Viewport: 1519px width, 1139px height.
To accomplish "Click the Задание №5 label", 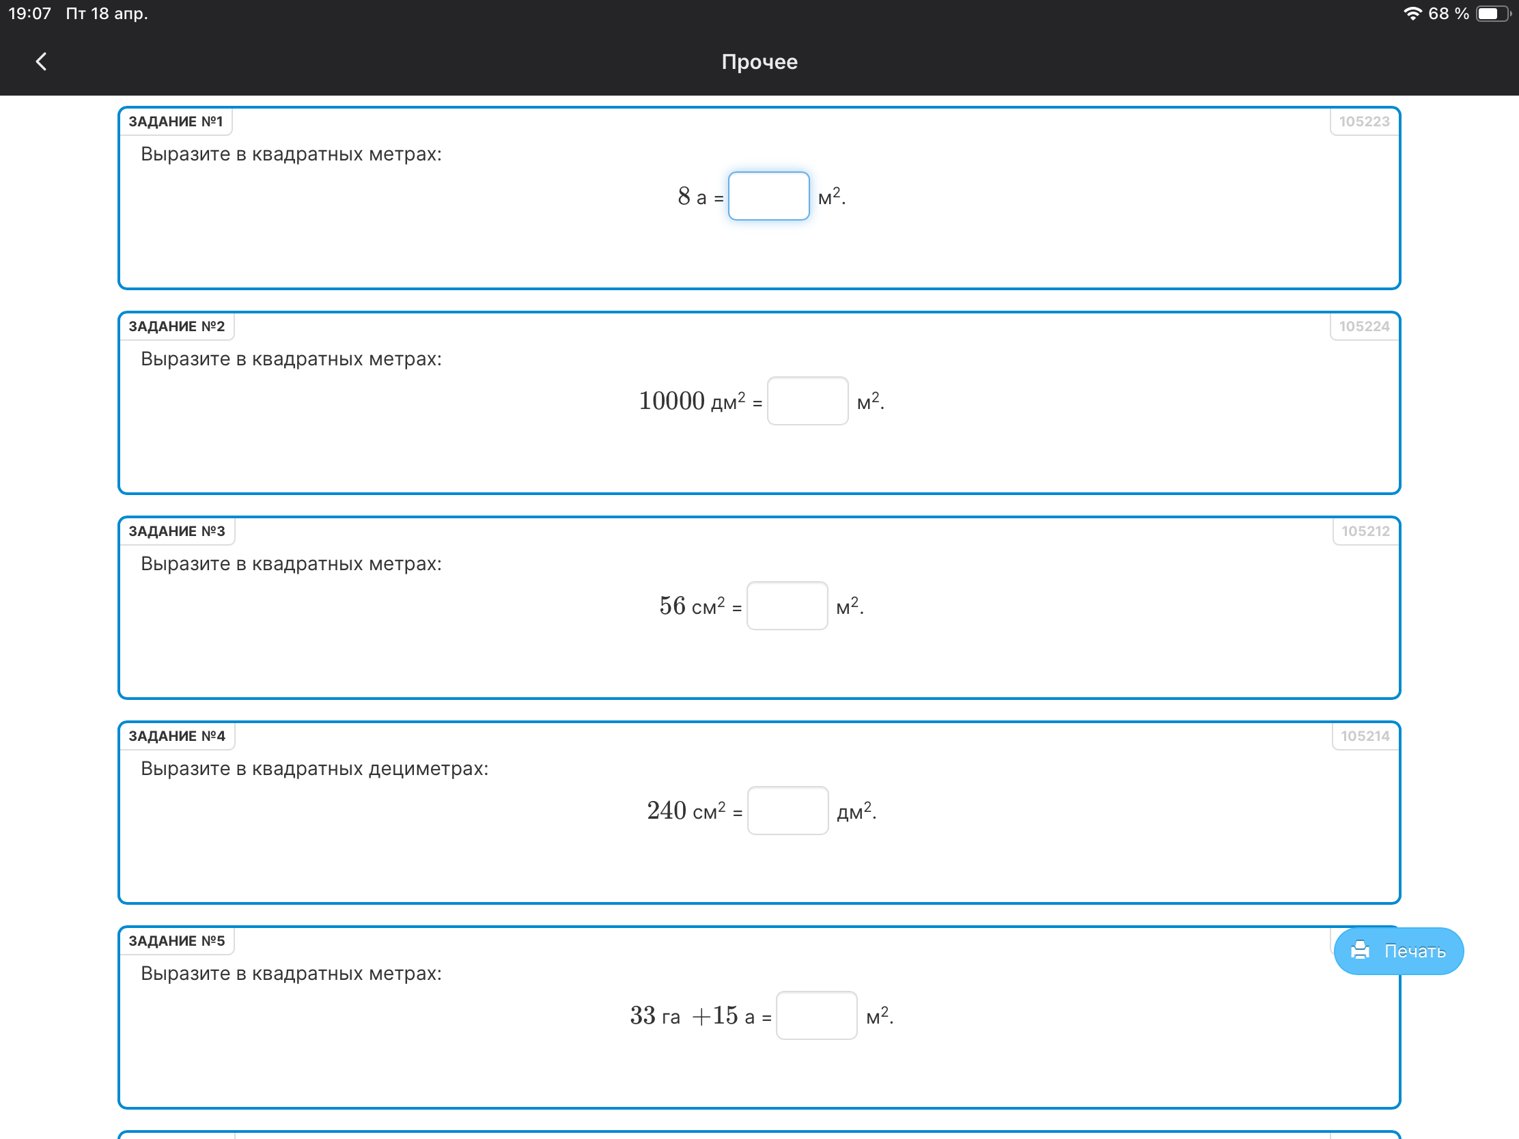I will 176,940.
